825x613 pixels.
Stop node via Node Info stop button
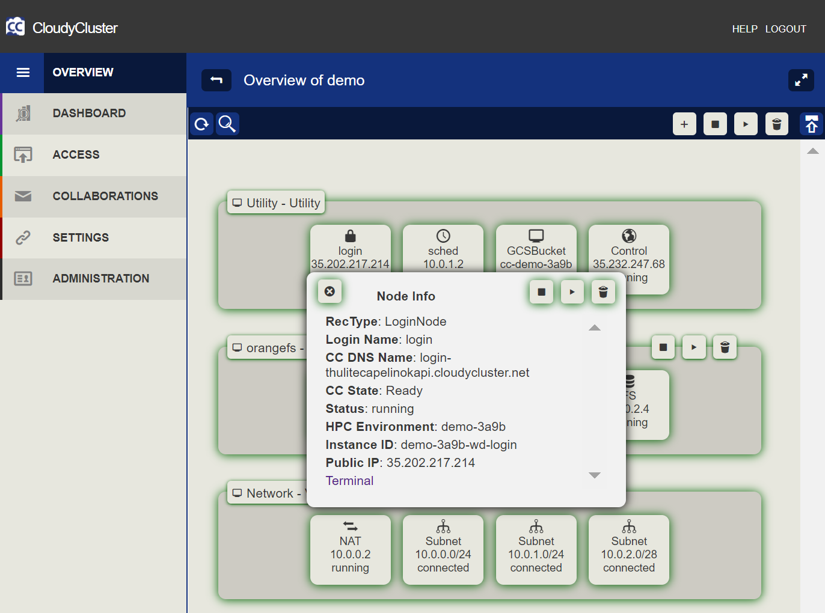pyautogui.click(x=541, y=292)
